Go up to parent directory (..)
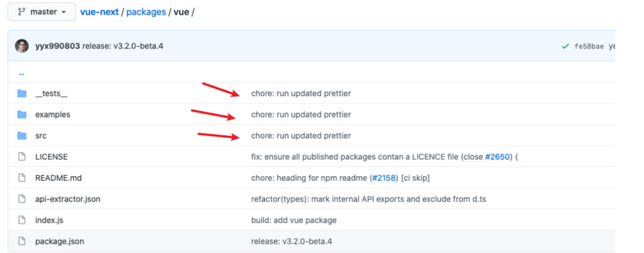The height and width of the screenshot is (253, 644). 22,73
